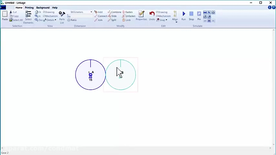
Task: Click the Connect tool
Action: click(x=101, y=16)
